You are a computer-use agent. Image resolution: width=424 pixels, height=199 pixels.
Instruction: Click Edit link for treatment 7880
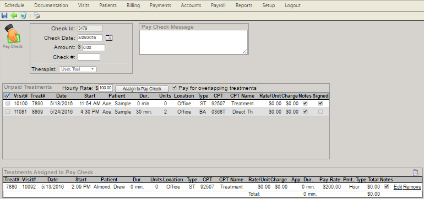[398, 187]
